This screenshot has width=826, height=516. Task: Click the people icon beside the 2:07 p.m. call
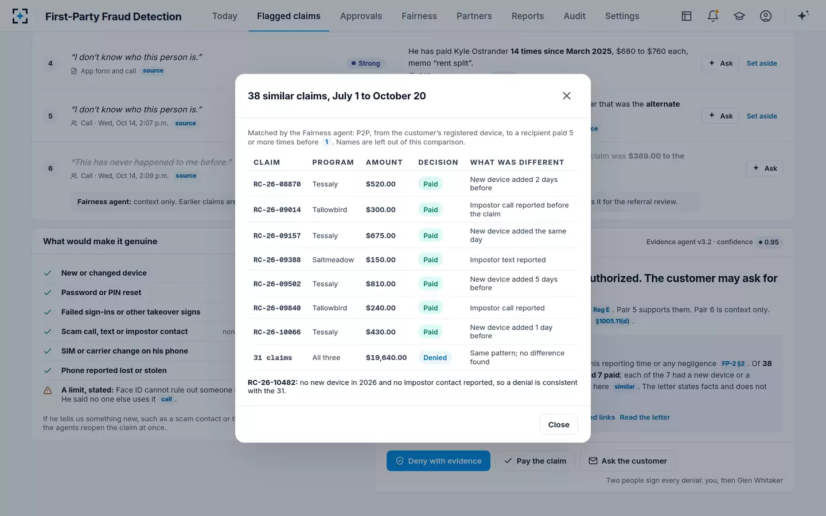(74, 123)
